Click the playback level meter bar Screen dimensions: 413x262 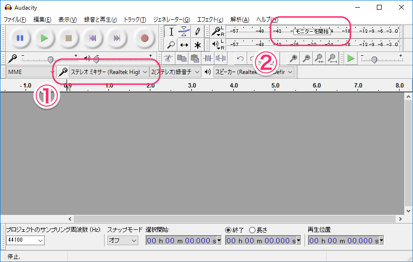coord(313,44)
